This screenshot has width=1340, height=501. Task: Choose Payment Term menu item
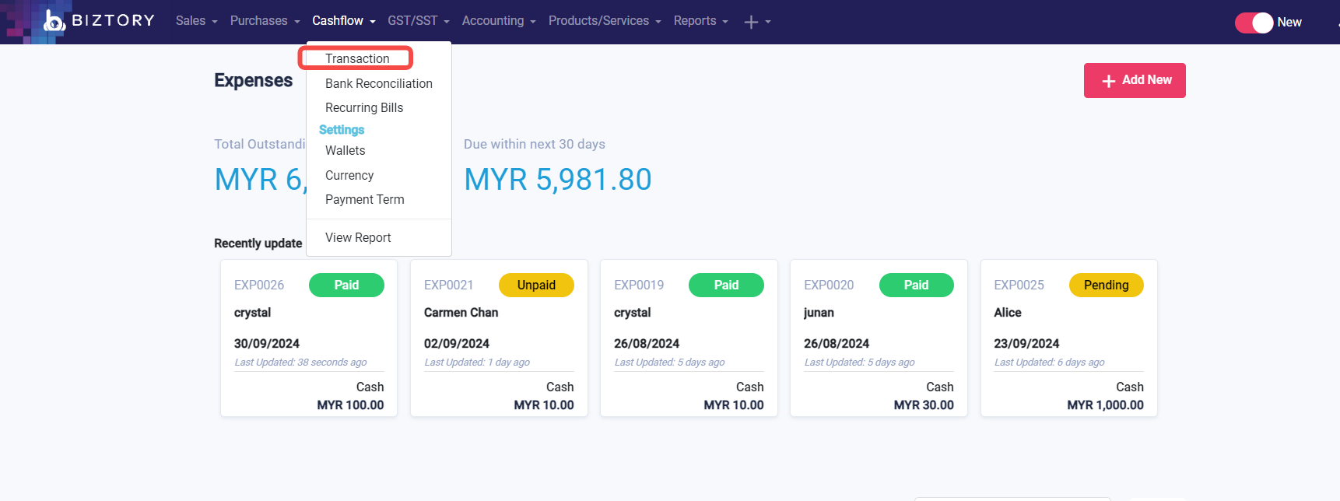pyautogui.click(x=365, y=199)
